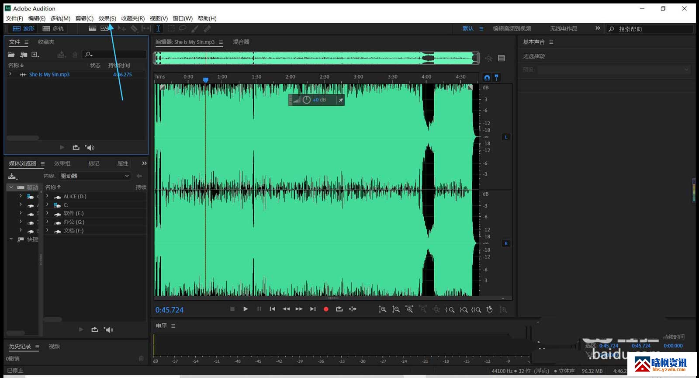Open the editor panel menu icon
This screenshot has height=378, width=699.
coord(221,42)
